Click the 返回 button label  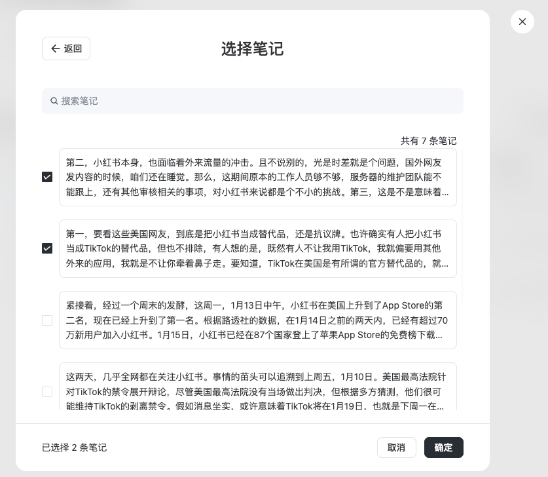click(x=73, y=48)
